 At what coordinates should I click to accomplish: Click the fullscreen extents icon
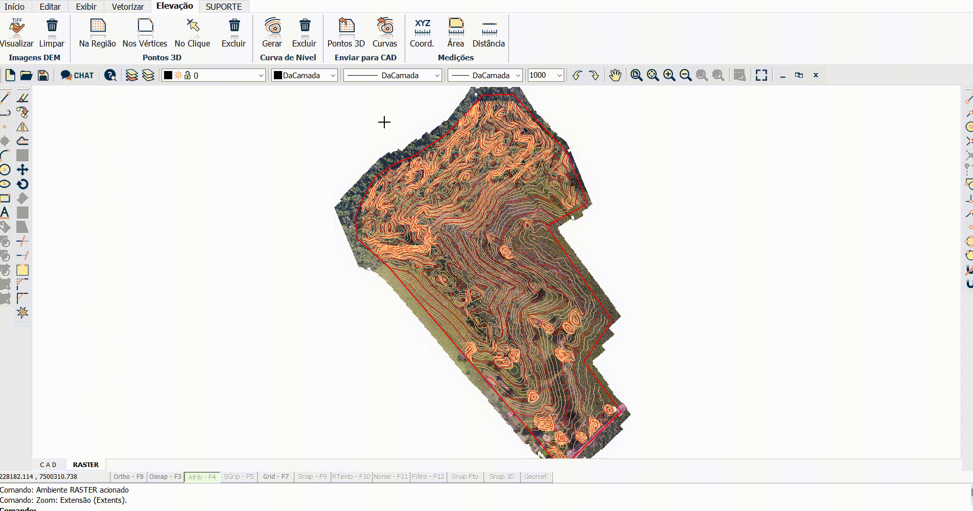point(761,76)
